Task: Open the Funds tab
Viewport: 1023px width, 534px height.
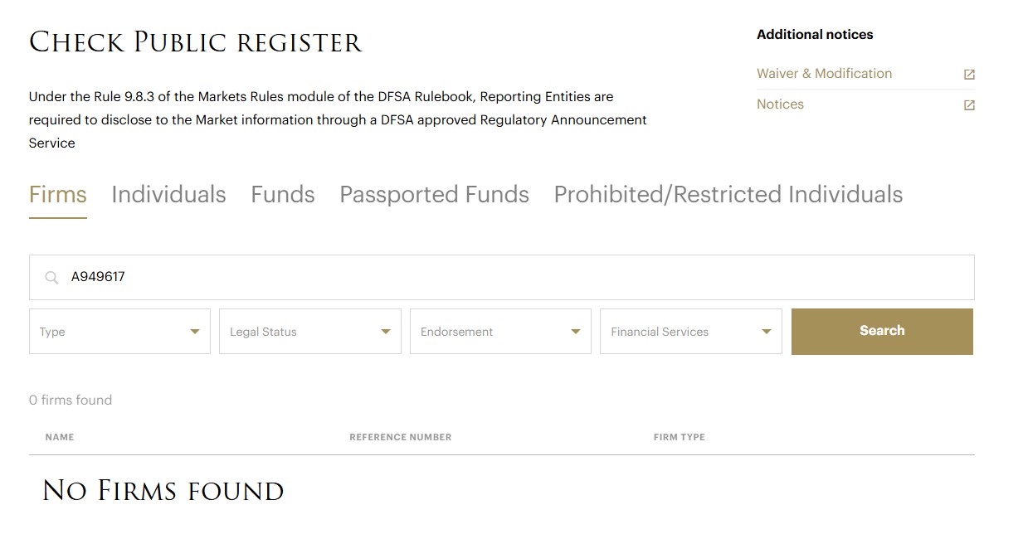Action: pyautogui.click(x=283, y=195)
